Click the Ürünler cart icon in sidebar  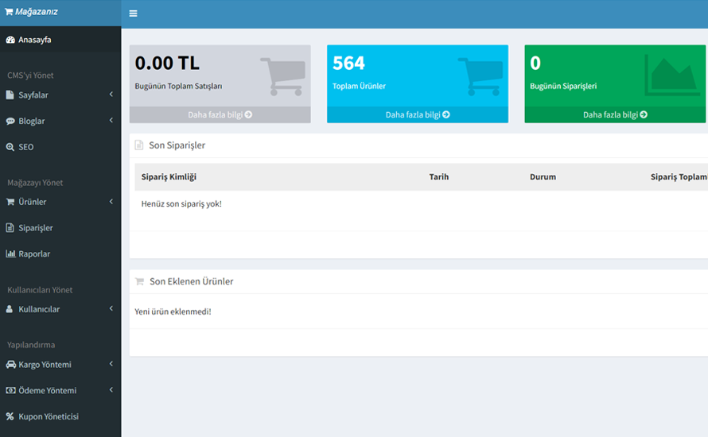coord(10,202)
